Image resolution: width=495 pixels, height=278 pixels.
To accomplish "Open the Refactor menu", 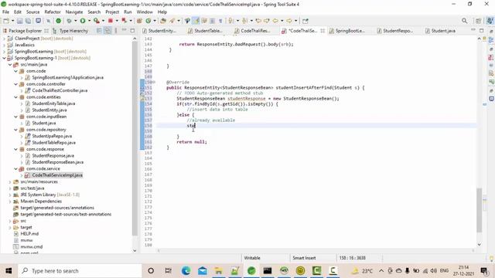I will 53,12.
